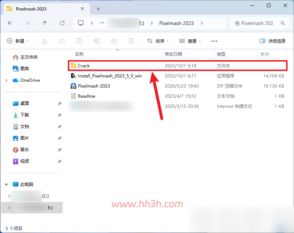Screen dimensions: 294x233
Task: Click the search magnifier icon
Action: [282, 23]
